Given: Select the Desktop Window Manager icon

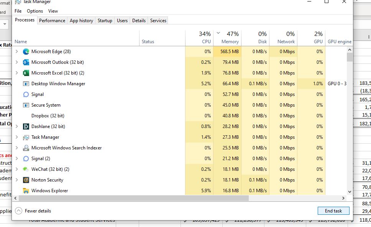Looking at the screenshot, I should [26, 84].
